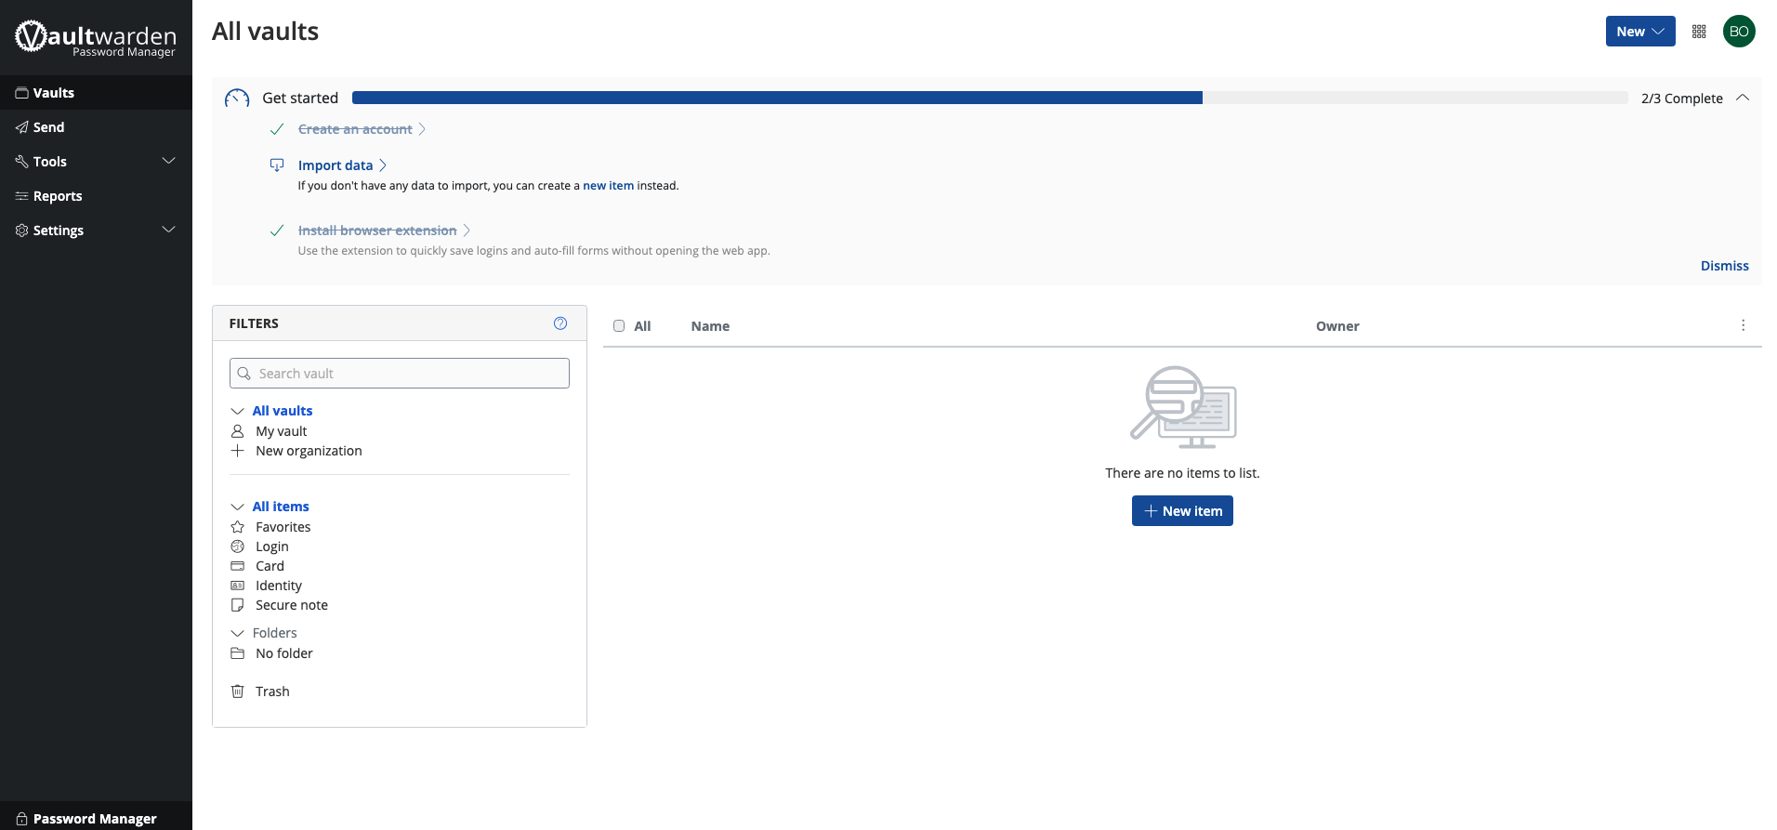Click the BO account avatar

(x=1739, y=32)
